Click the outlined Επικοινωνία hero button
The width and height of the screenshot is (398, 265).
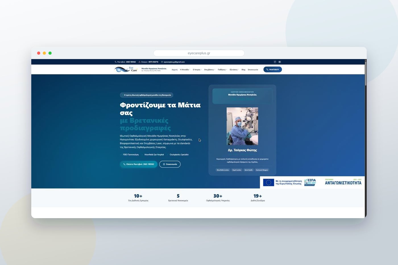coord(170,164)
